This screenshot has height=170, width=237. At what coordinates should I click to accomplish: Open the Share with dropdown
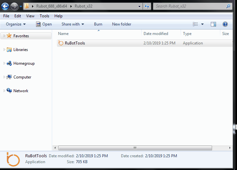click(x=73, y=24)
